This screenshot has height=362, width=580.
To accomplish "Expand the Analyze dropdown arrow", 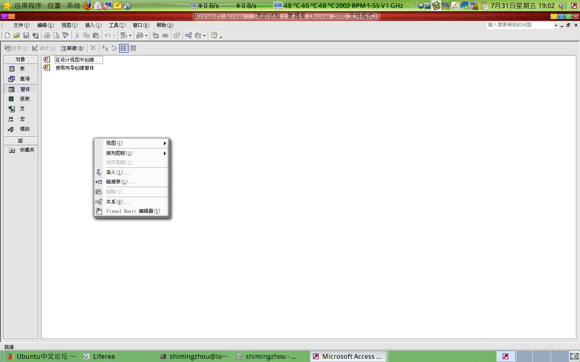I will [146, 35].
